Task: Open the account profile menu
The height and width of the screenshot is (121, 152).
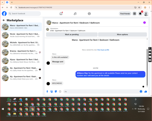Action: 146,14
